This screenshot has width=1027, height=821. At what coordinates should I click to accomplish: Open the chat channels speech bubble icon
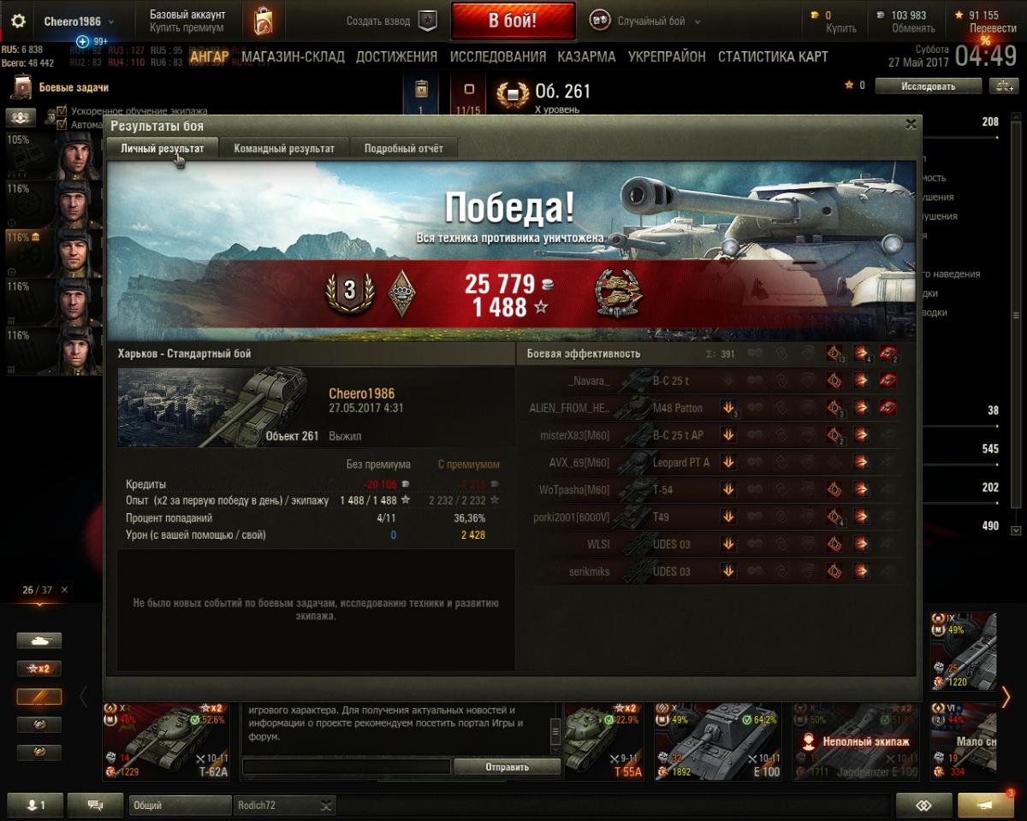pyautogui.click(x=95, y=805)
